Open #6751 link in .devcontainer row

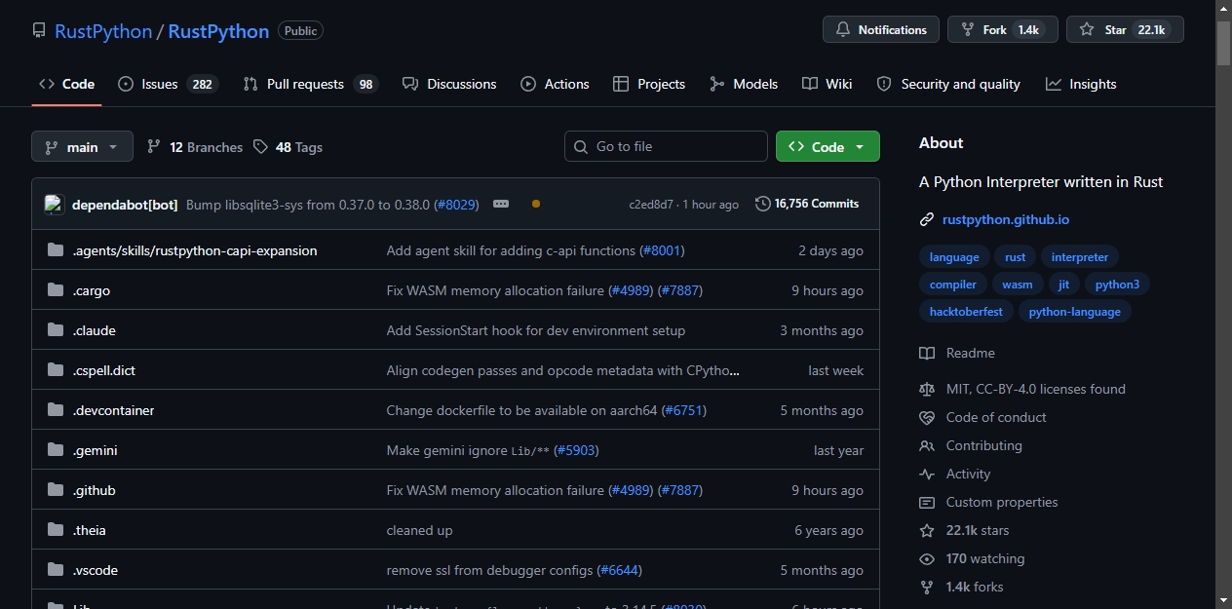click(x=684, y=410)
